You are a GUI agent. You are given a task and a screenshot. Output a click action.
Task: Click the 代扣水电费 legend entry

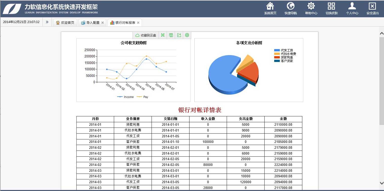pyautogui.click(x=285, y=54)
